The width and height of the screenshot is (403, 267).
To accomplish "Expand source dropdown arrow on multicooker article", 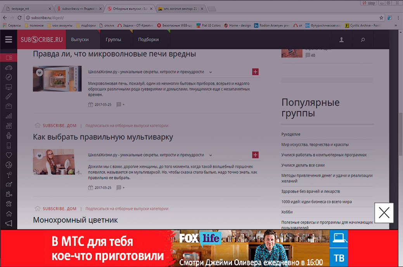I will tap(211, 155).
